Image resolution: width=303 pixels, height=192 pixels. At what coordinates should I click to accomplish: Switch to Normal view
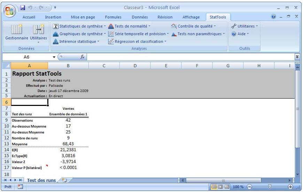pyautogui.click(x=214, y=187)
